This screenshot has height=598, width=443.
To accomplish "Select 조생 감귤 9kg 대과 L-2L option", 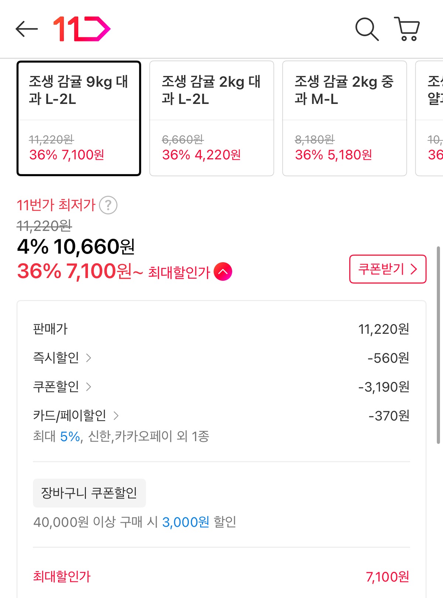I will tap(79, 118).
